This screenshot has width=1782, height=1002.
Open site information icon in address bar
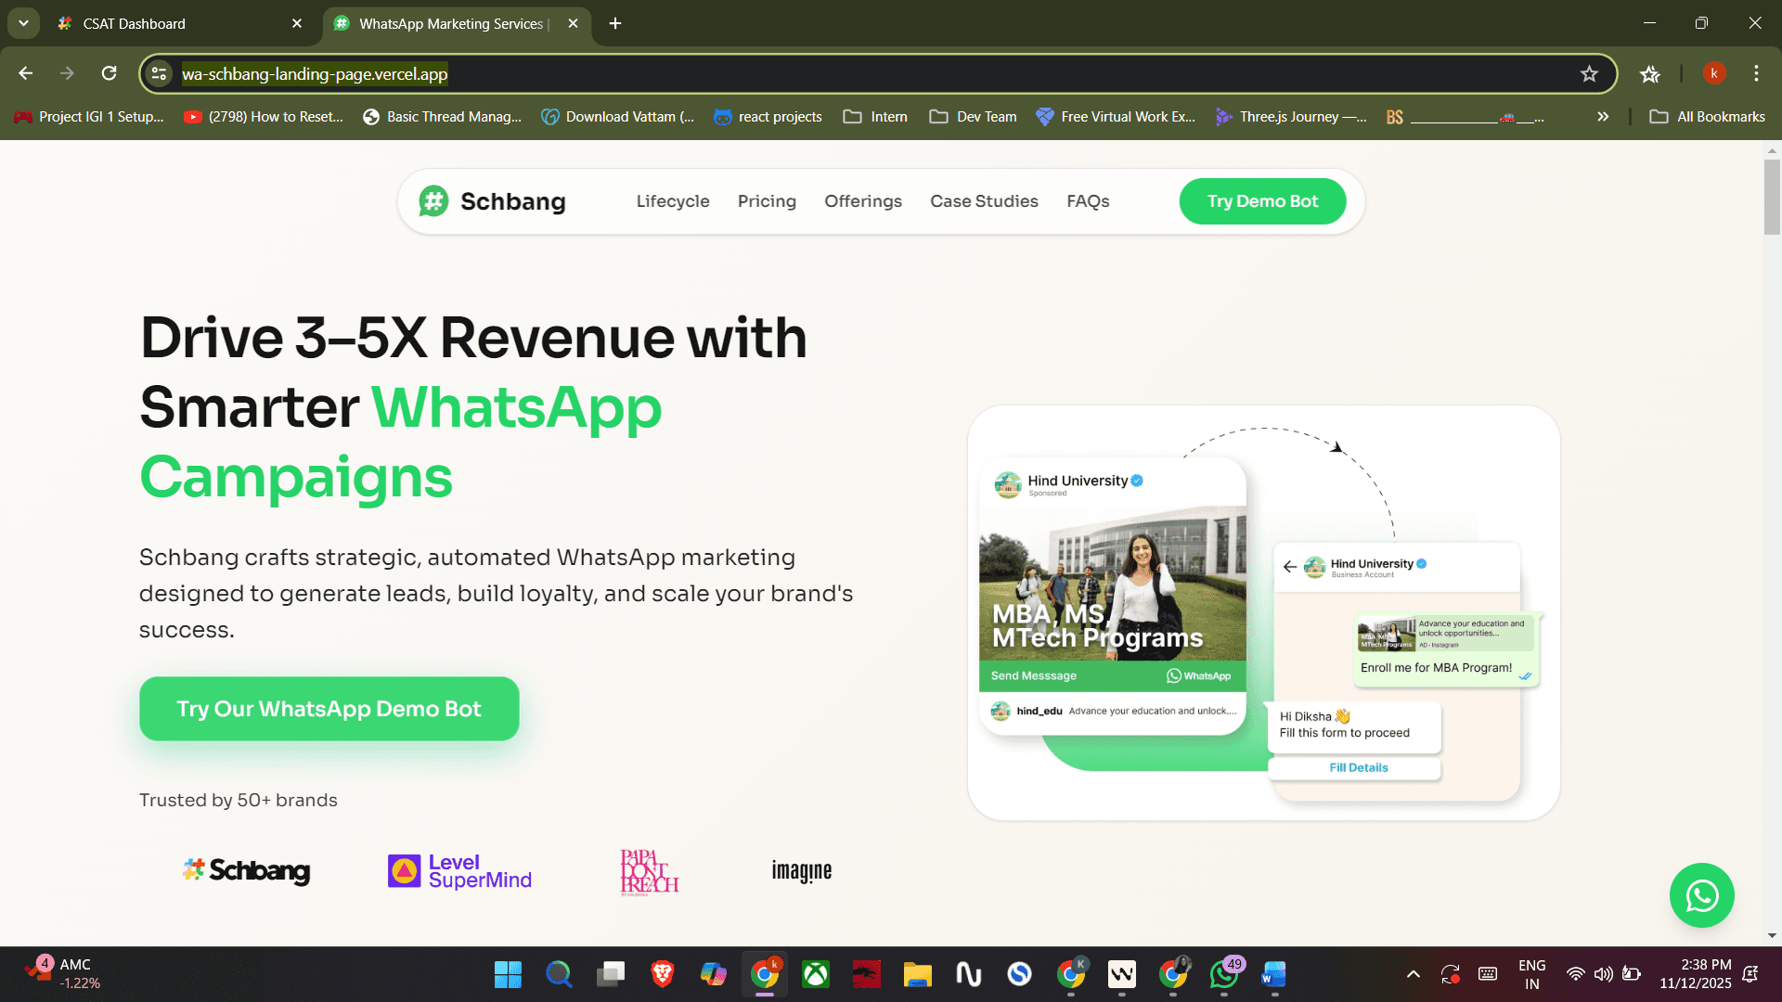pyautogui.click(x=160, y=74)
